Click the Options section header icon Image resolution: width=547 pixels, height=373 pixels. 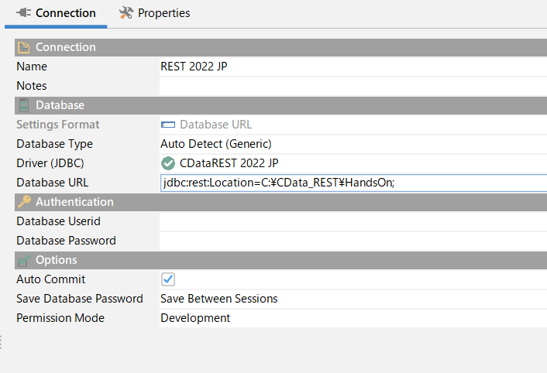(24, 260)
